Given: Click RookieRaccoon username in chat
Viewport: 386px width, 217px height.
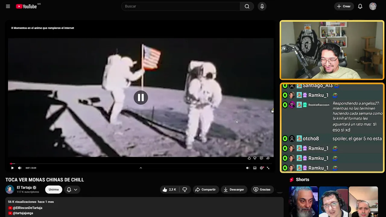Looking at the screenshot, I should point(319,105).
